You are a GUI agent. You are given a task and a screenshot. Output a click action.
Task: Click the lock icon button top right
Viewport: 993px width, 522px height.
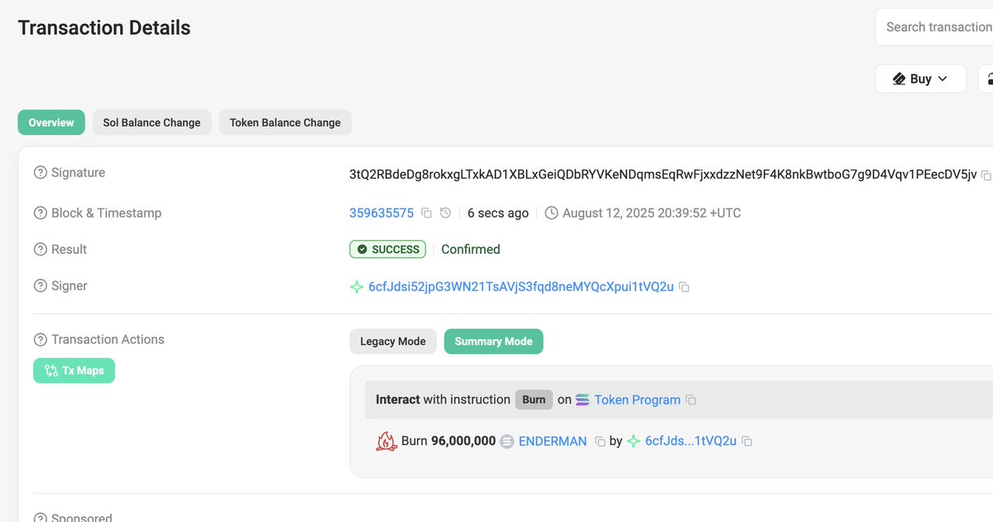pyautogui.click(x=986, y=79)
